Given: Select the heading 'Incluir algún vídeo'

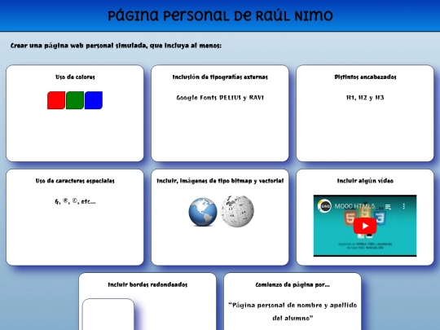Looking at the screenshot, I should coord(365,181).
